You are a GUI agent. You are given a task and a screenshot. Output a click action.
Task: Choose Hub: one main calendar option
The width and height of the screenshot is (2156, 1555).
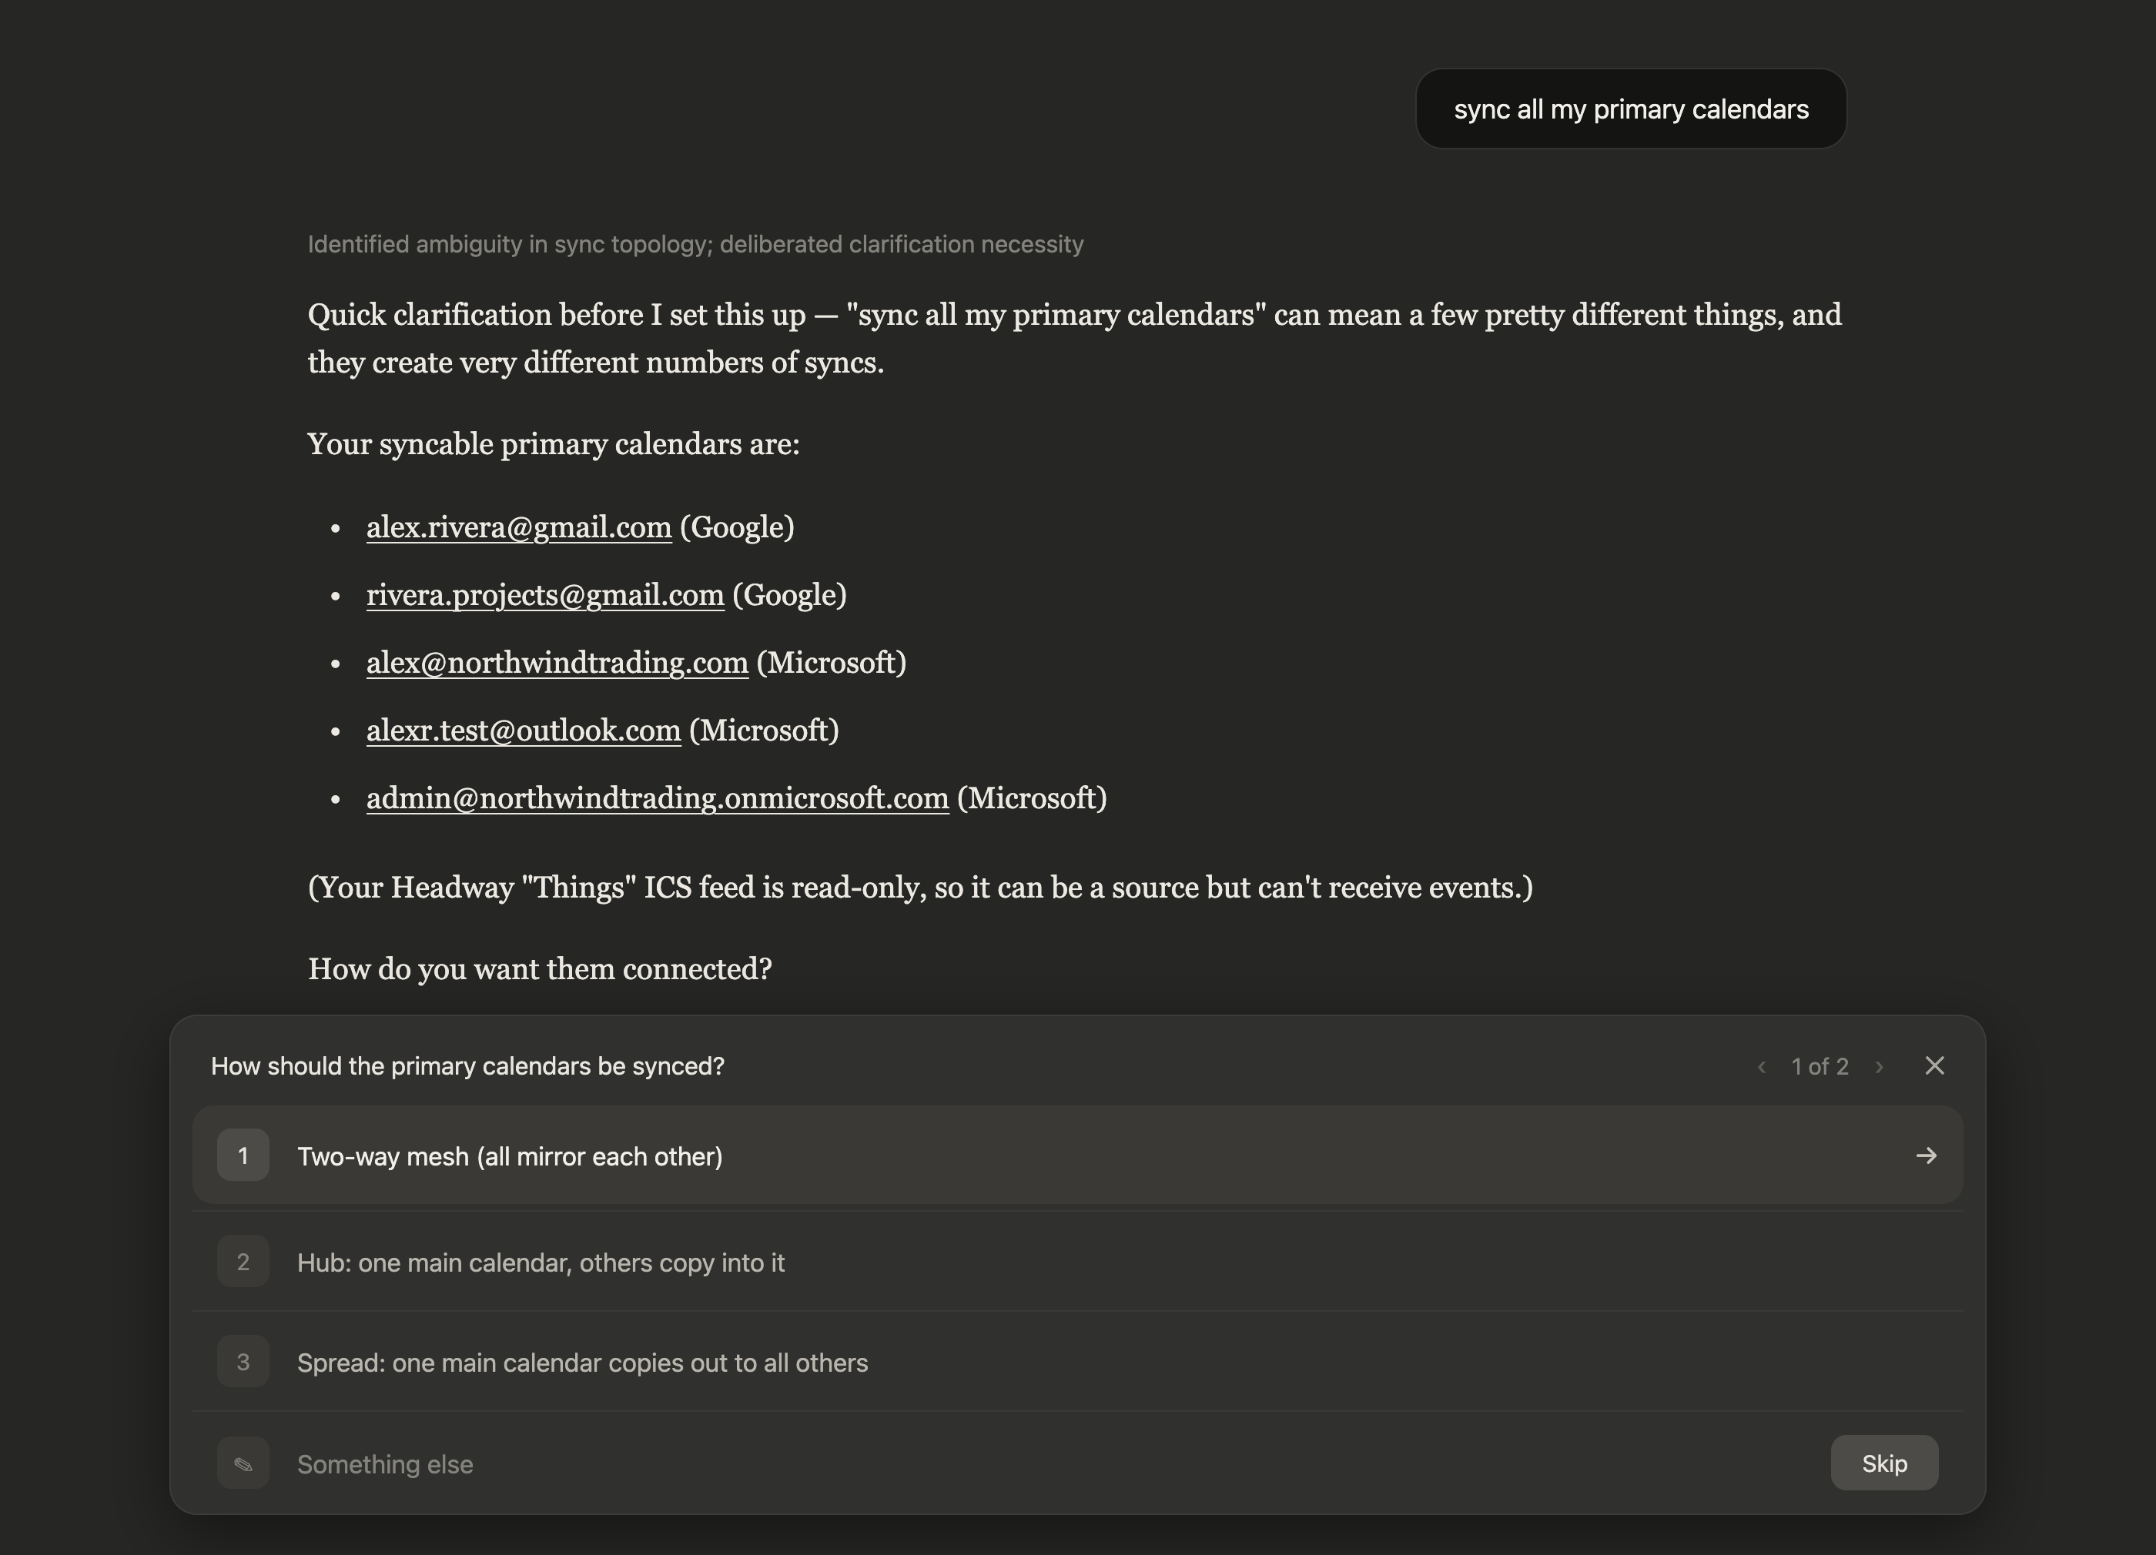pos(1077,1262)
